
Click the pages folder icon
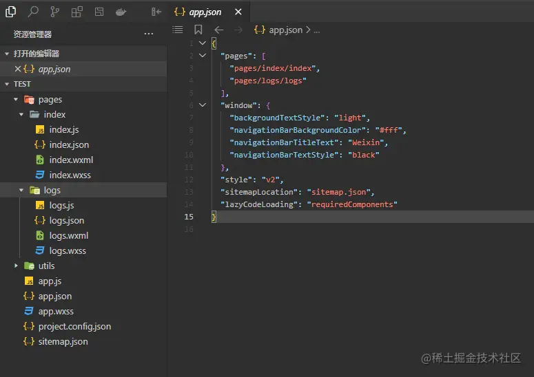[x=30, y=100]
